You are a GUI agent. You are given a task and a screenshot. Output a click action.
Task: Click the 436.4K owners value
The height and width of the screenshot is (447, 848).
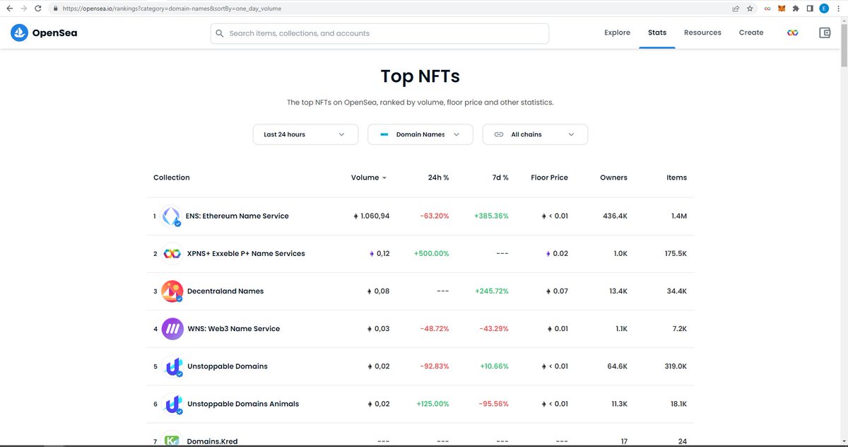click(613, 216)
